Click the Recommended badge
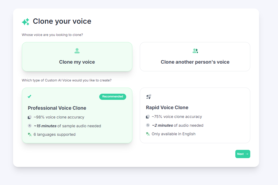This screenshot has height=185, width=278. point(113,97)
